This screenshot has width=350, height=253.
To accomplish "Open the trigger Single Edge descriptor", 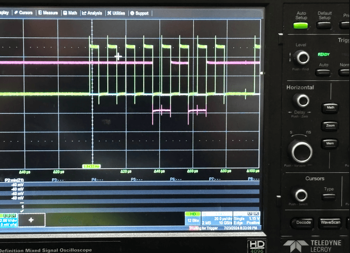I will (x=246, y=218).
